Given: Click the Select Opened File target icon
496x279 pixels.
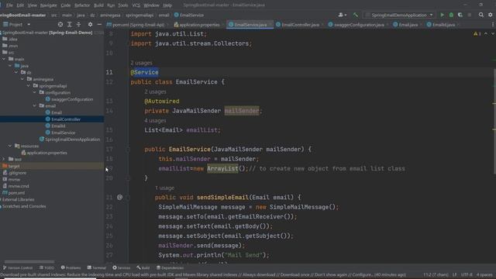Looking at the screenshot, I should click(x=60, y=24).
